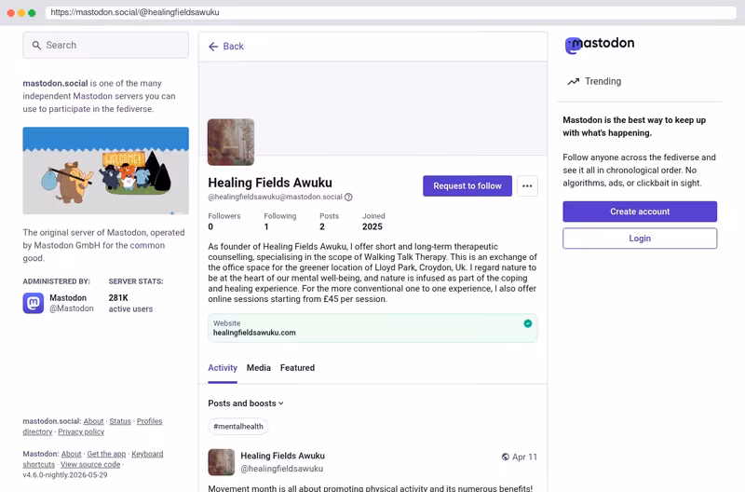
Task: Click the Login button
Action: coord(640,239)
